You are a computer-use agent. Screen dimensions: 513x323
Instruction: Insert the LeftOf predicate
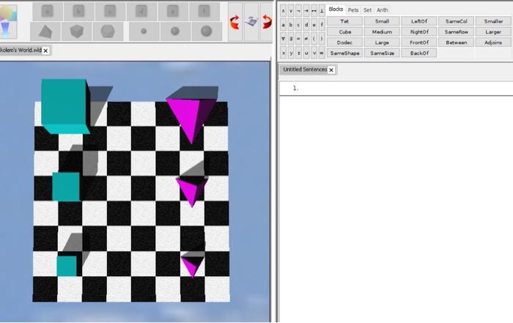pos(419,21)
